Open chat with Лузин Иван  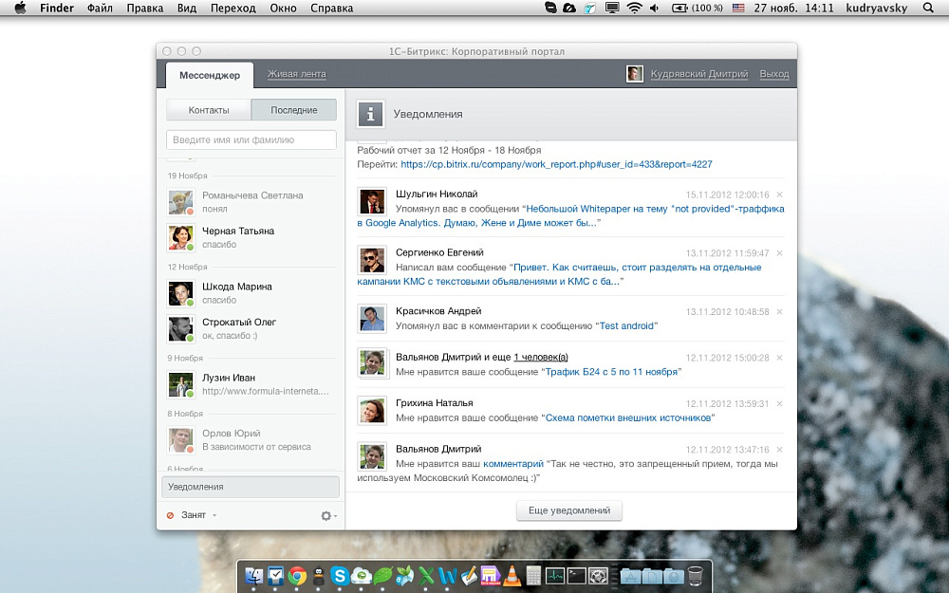pyautogui.click(x=250, y=385)
